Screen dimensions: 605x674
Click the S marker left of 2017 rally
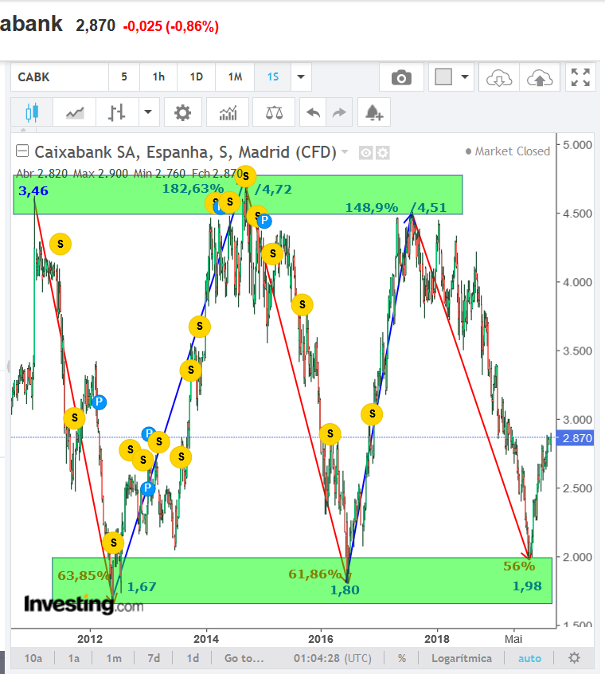tap(372, 414)
